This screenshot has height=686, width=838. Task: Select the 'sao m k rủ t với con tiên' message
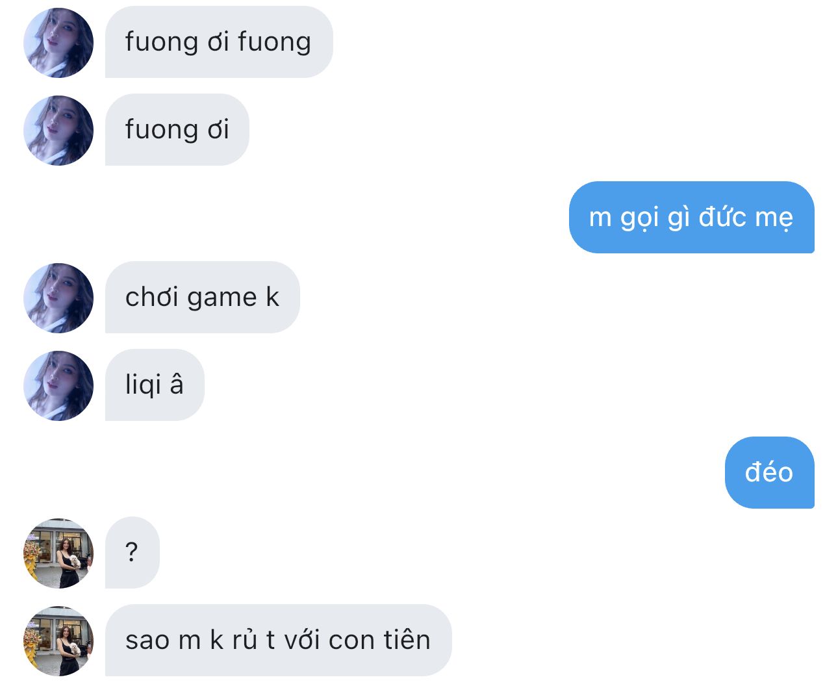click(x=278, y=641)
